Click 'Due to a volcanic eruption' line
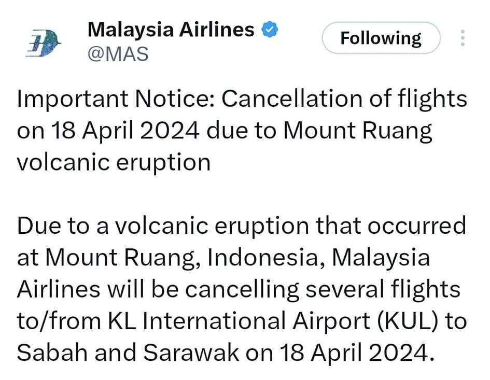490x380 pixels. tap(156, 227)
